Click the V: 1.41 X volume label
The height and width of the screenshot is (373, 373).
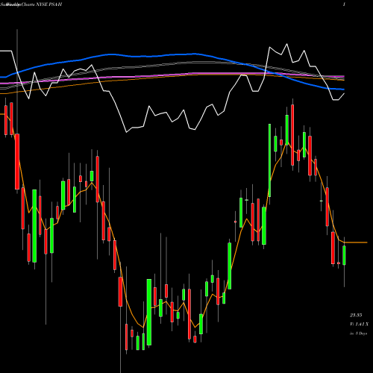point(359,325)
